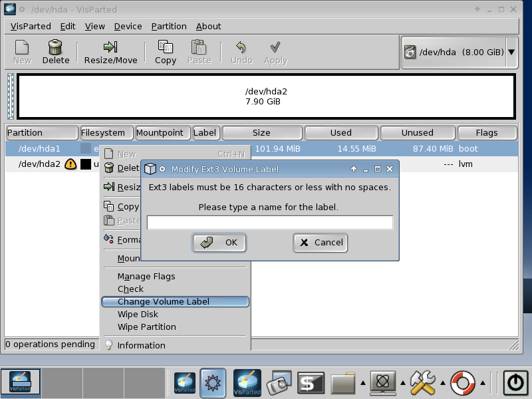Image resolution: width=532 pixels, height=399 pixels.
Task: Click the Resize arrow icon in context menu
Action: pos(109,187)
